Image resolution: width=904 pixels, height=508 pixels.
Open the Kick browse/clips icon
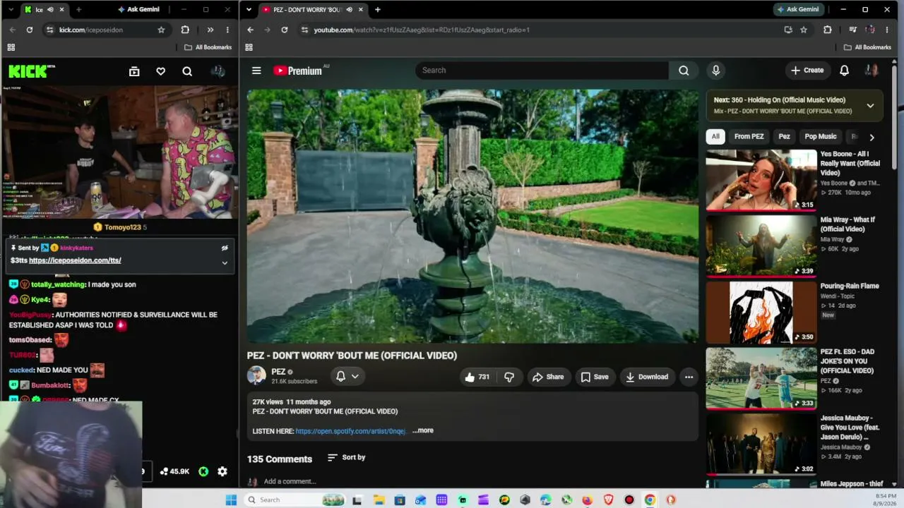pyautogui.click(x=134, y=71)
